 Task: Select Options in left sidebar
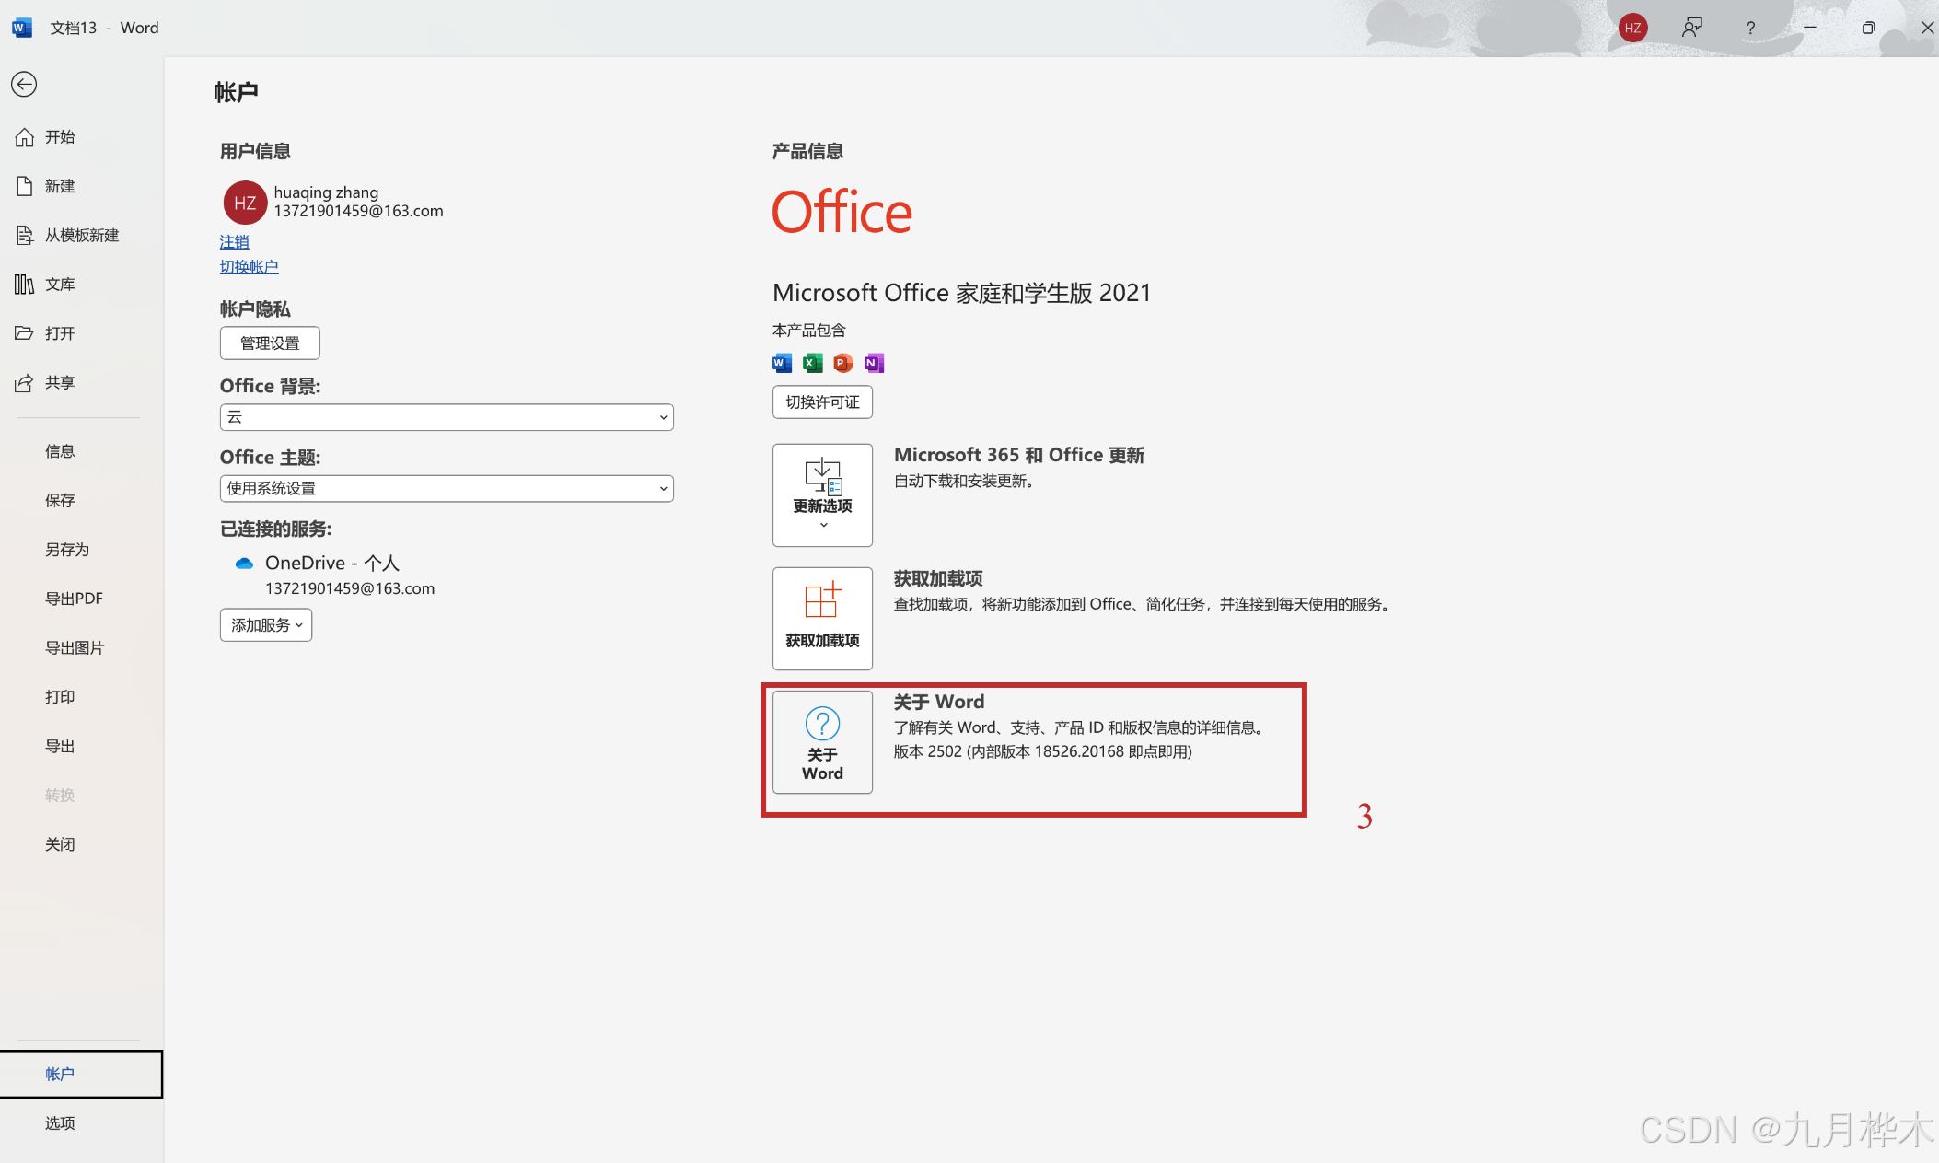60,1122
